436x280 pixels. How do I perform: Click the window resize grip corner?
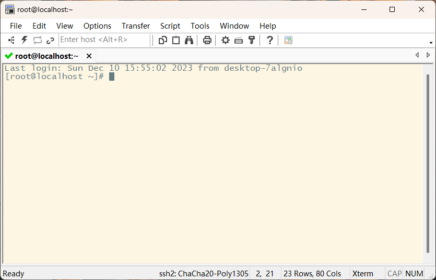[x=431, y=276]
